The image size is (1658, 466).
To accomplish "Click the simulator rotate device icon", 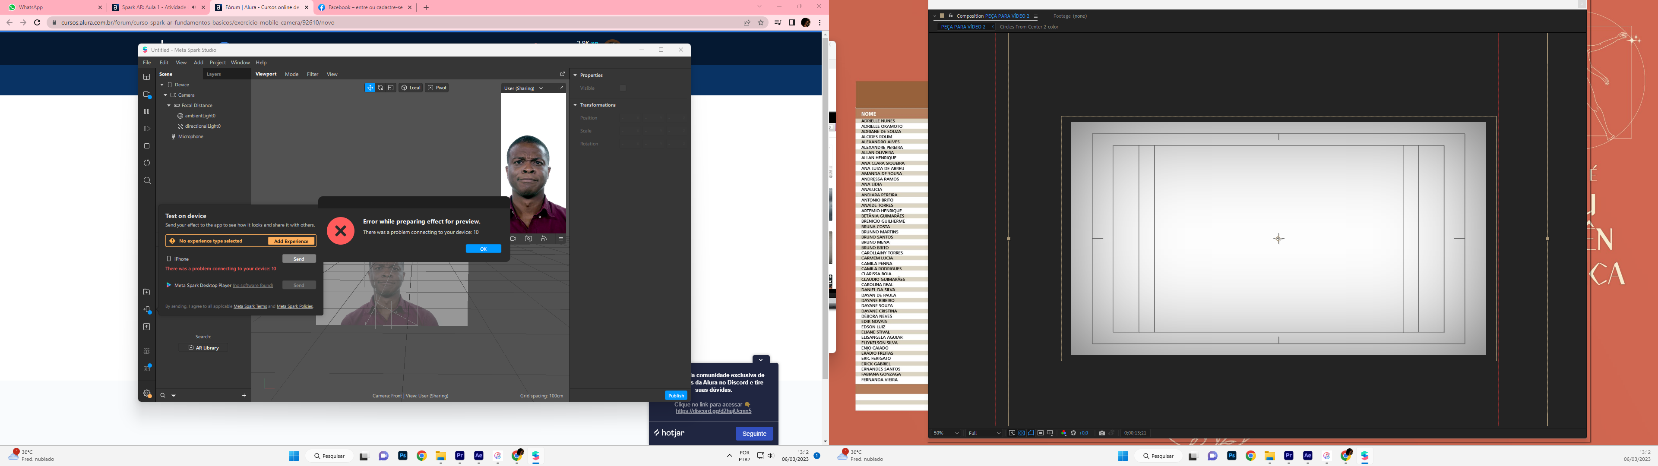I will click(544, 239).
